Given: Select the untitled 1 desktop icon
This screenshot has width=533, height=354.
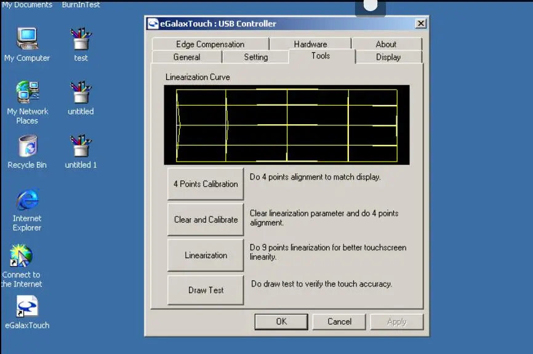Looking at the screenshot, I should click(81, 147).
